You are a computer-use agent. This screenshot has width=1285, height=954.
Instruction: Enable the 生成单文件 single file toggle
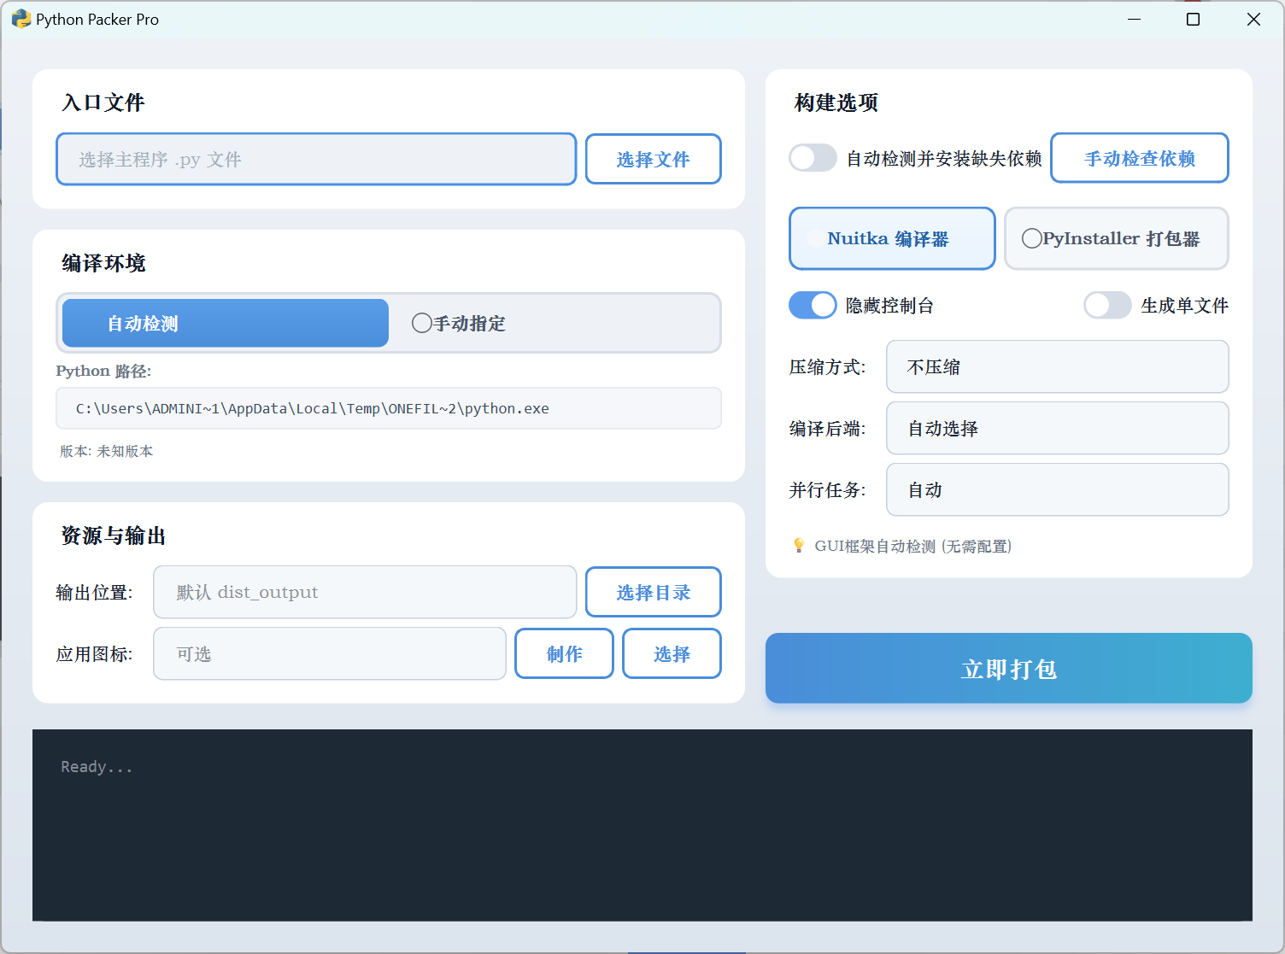coord(1107,305)
